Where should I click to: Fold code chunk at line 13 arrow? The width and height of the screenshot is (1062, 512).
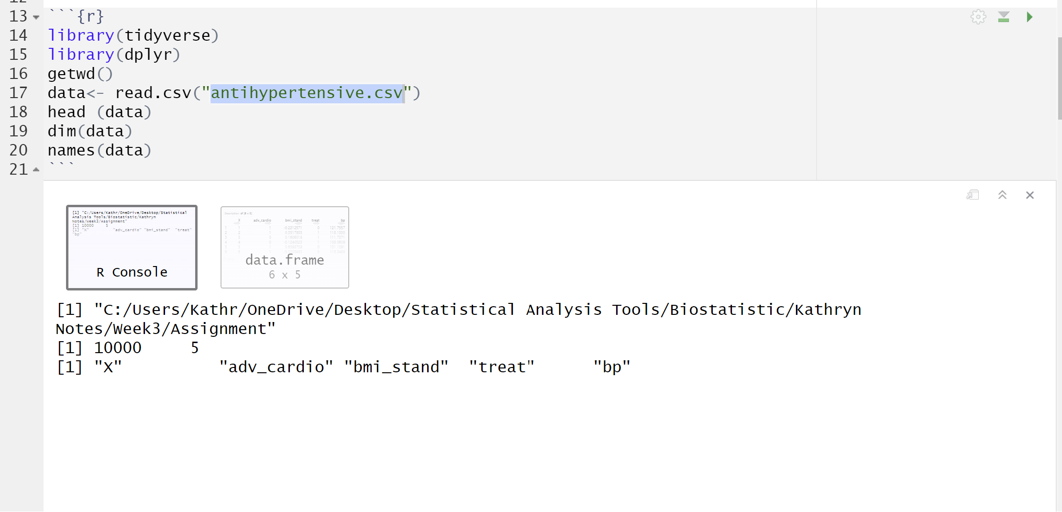coord(36,17)
